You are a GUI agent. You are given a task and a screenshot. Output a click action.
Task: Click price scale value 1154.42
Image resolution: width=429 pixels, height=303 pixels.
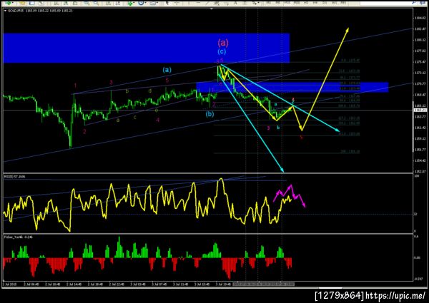click(420, 160)
